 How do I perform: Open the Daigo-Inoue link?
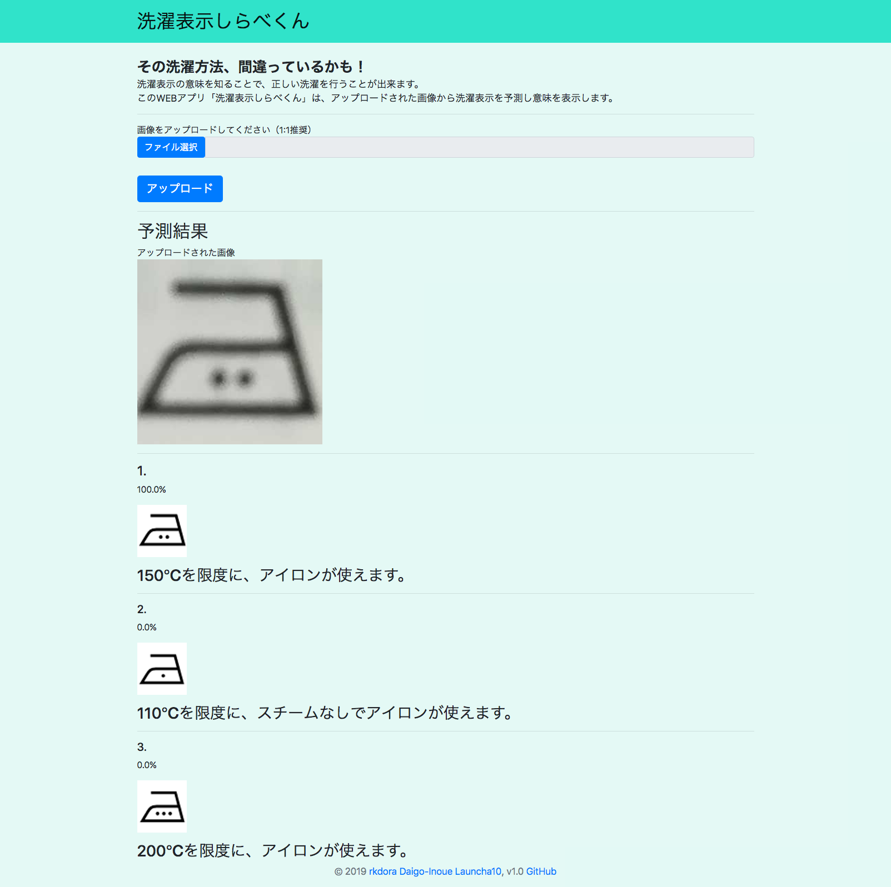[425, 872]
